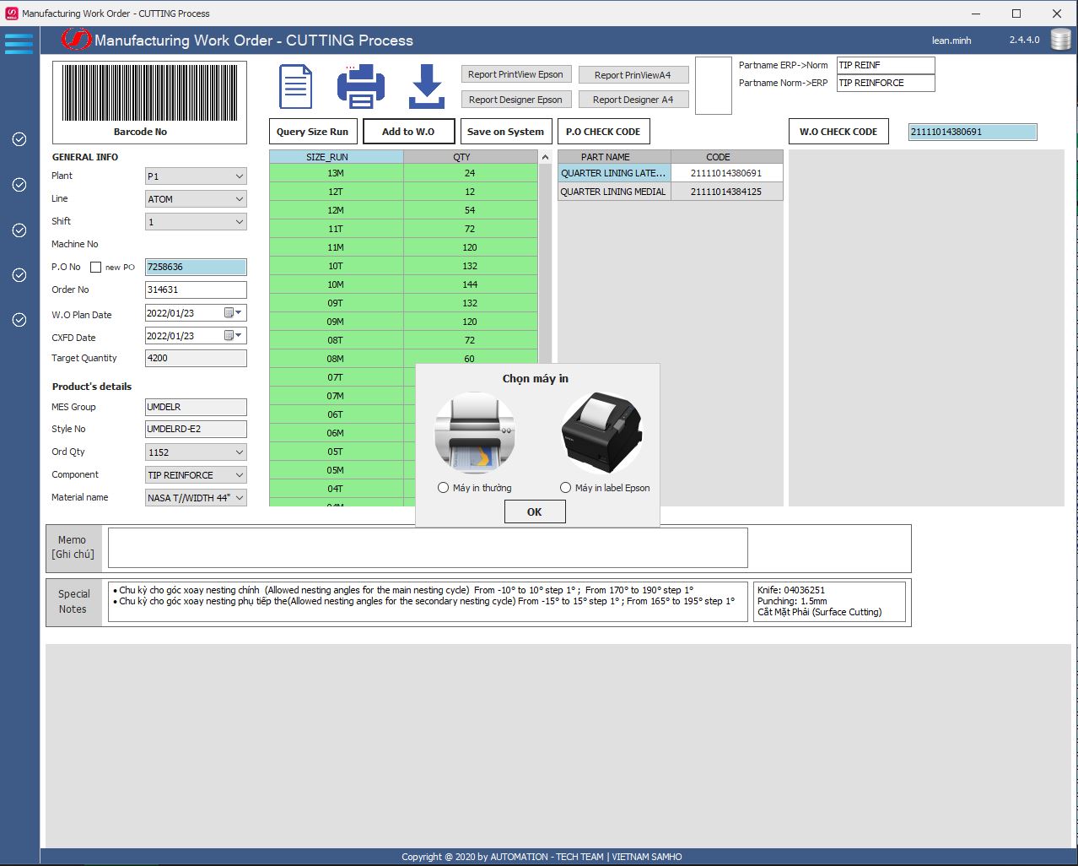Click the blue document icon
The width and height of the screenshot is (1078, 866).
tap(295, 86)
